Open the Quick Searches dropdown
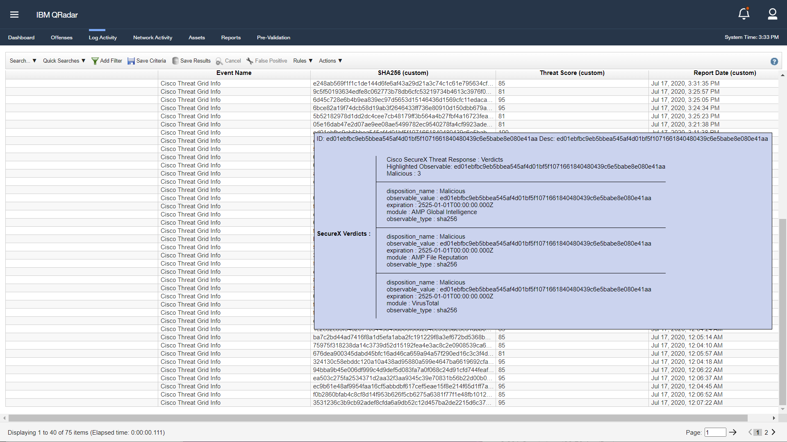The image size is (787, 442). [64, 61]
